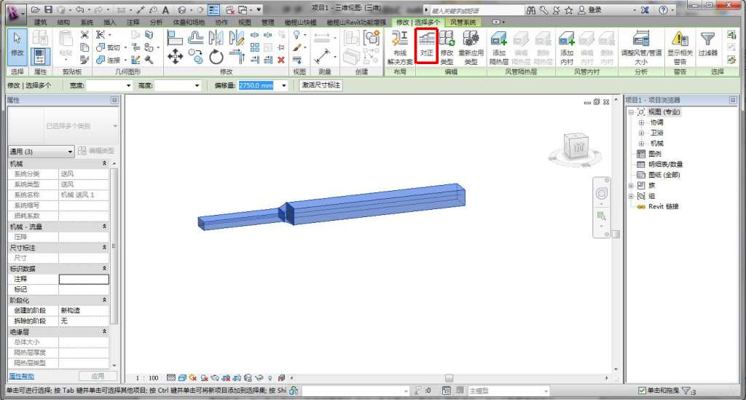
Task: Open the 系统 ribbon tab
Action: [x=87, y=23]
